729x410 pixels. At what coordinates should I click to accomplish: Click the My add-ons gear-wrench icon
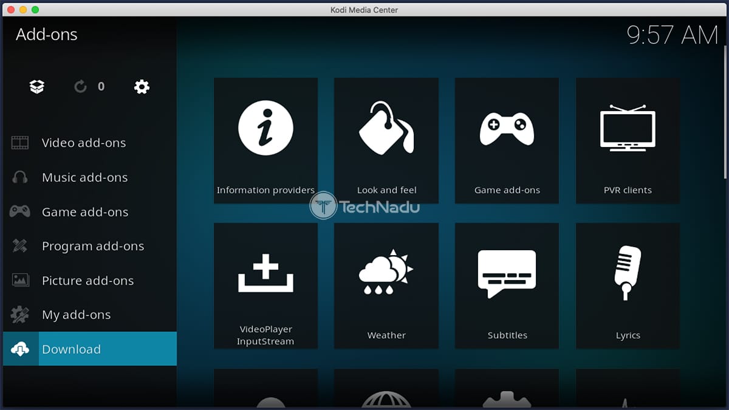(x=20, y=315)
